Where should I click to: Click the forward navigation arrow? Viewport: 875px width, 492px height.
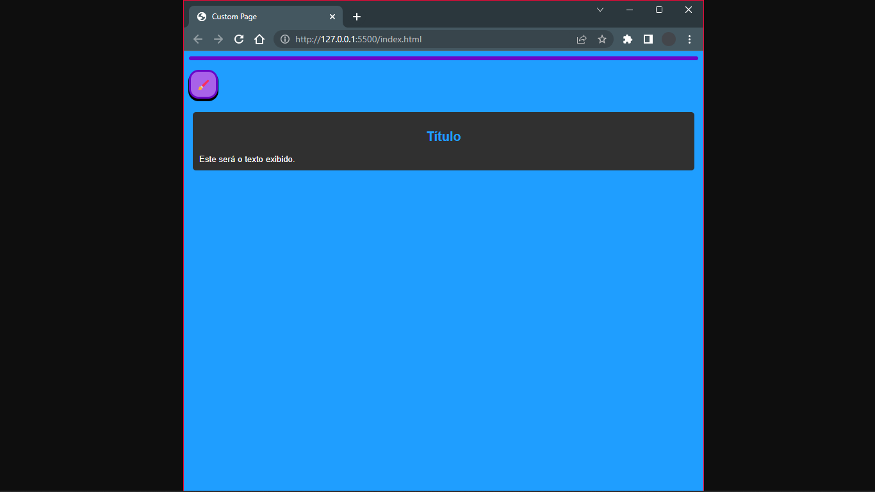tap(218, 39)
